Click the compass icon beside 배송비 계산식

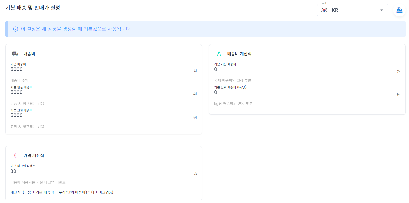tap(219, 54)
